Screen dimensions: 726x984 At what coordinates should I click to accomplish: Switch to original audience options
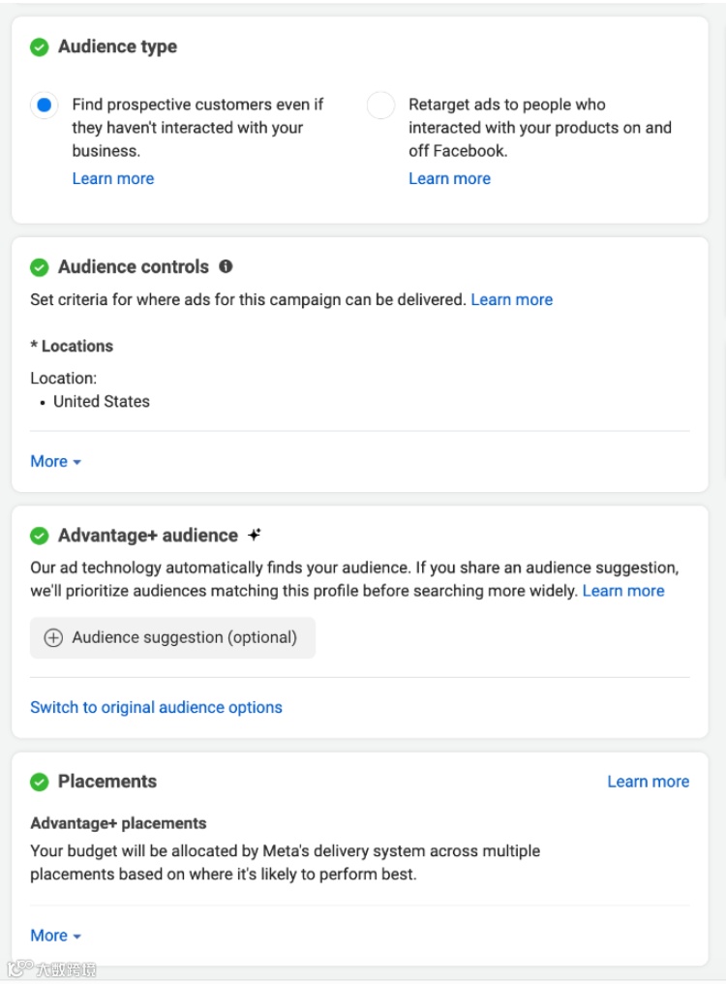(x=156, y=708)
